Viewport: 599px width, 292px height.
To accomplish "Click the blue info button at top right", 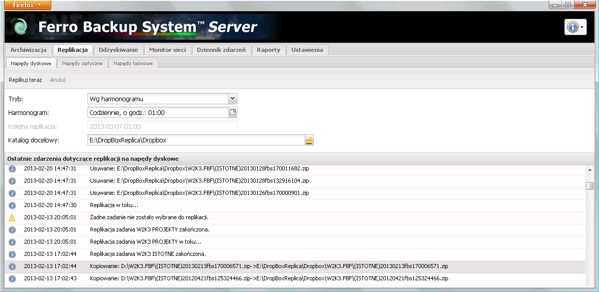I will pos(573,27).
